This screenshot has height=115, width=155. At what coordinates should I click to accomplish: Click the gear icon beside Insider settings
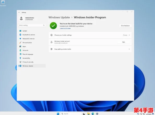tap(51, 35)
